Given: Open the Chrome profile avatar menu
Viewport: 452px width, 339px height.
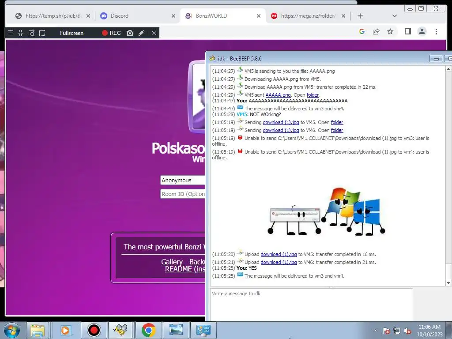Looking at the screenshot, I should pos(422,31).
